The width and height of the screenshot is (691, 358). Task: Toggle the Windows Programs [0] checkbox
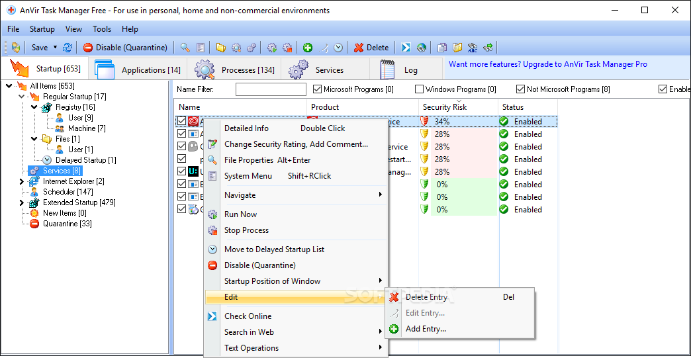click(419, 89)
